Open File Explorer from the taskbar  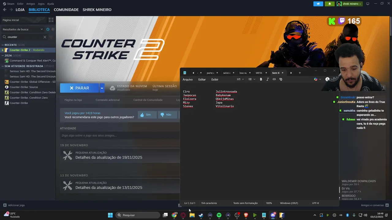(x=192, y=215)
